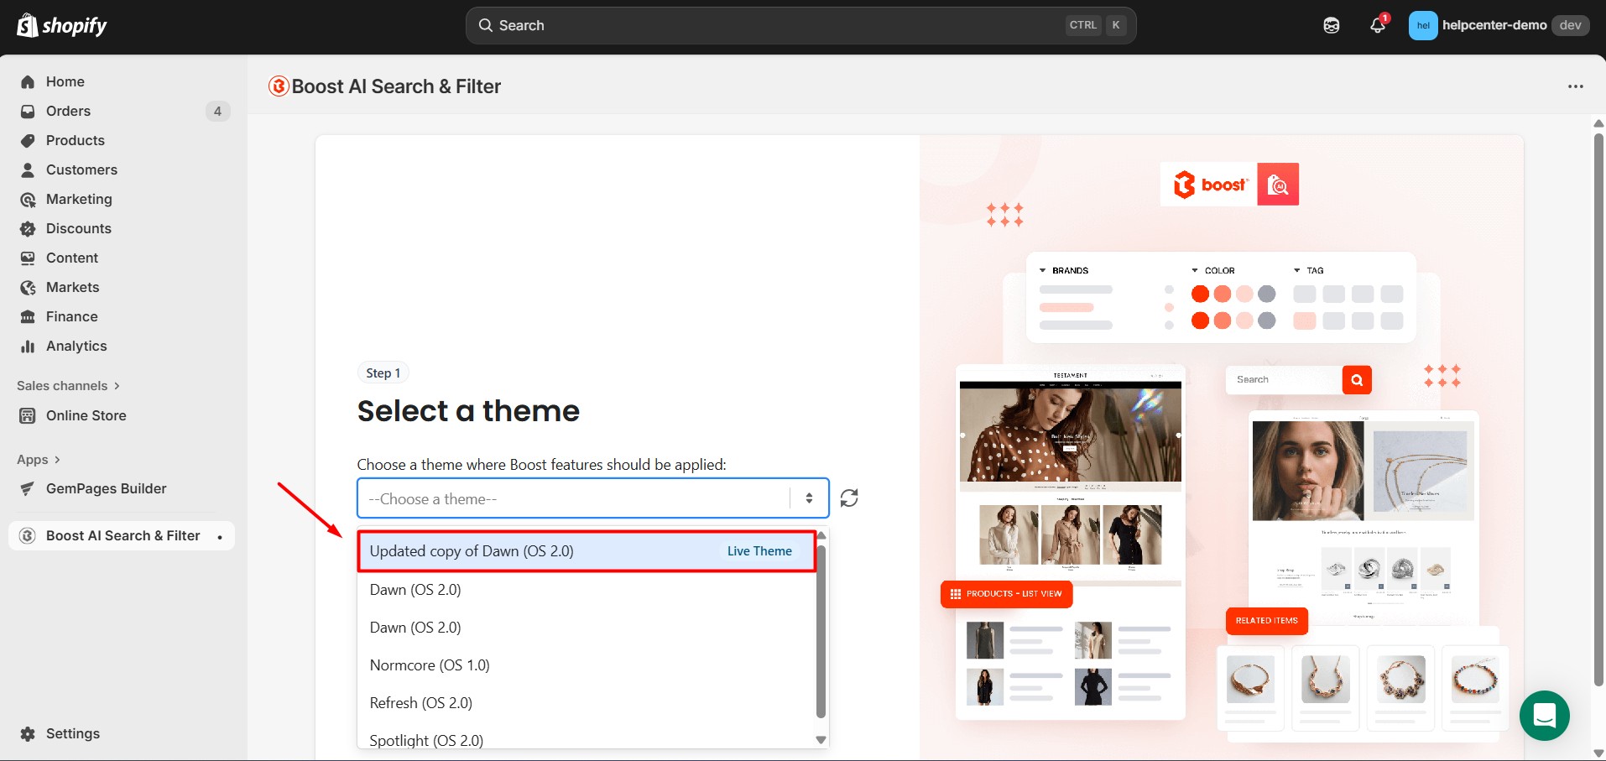Select Products in the left navigation
Image resolution: width=1606 pixels, height=761 pixels.
[x=76, y=140]
